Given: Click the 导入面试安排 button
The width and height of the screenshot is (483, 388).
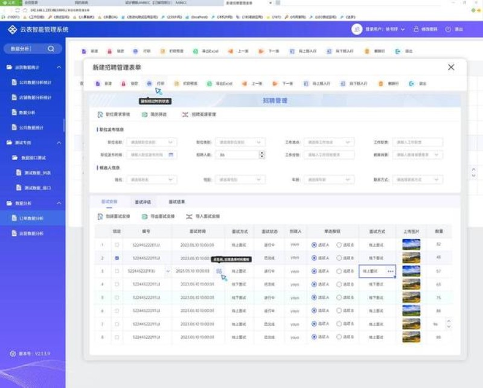Looking at the screenshot, I should point(203,217).
